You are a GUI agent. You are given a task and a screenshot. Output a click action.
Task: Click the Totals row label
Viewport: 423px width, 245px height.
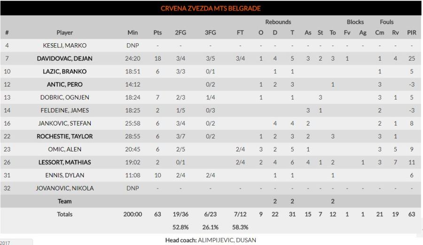coord(65,214)
